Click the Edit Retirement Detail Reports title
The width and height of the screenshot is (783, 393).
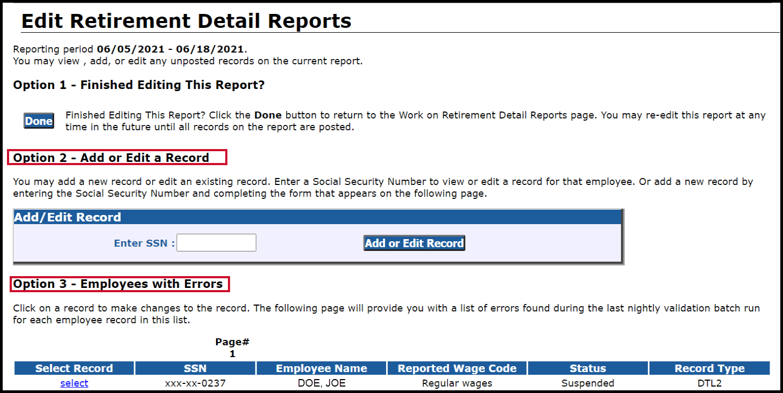point(186,20)
